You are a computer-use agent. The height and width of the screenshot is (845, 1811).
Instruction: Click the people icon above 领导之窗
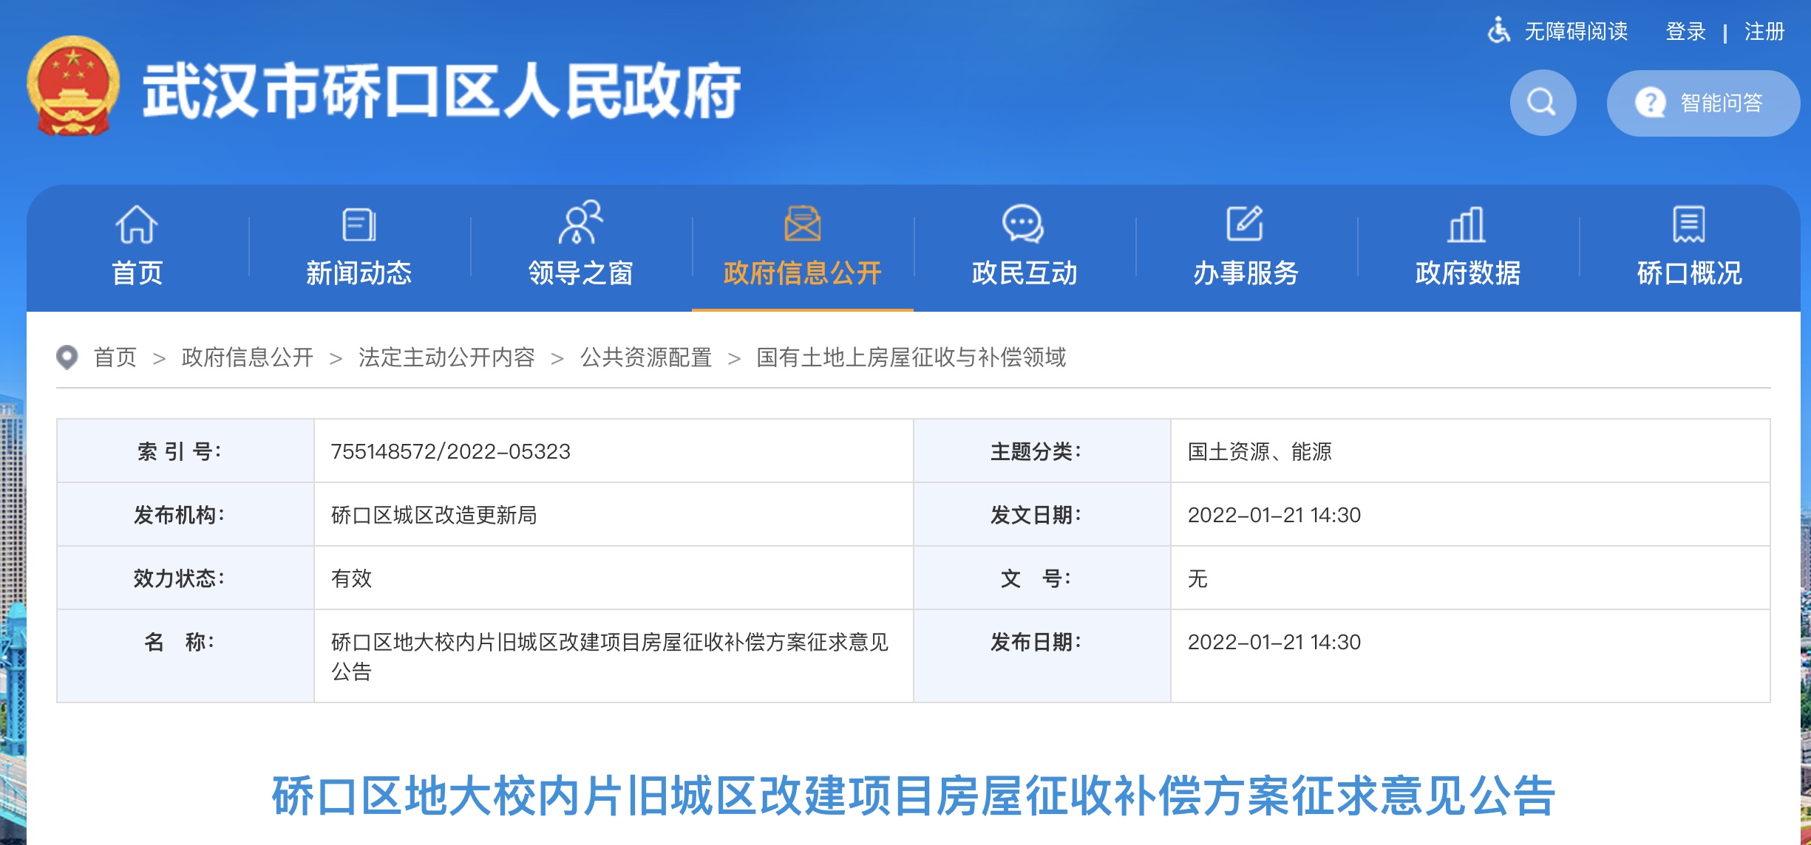580,222
